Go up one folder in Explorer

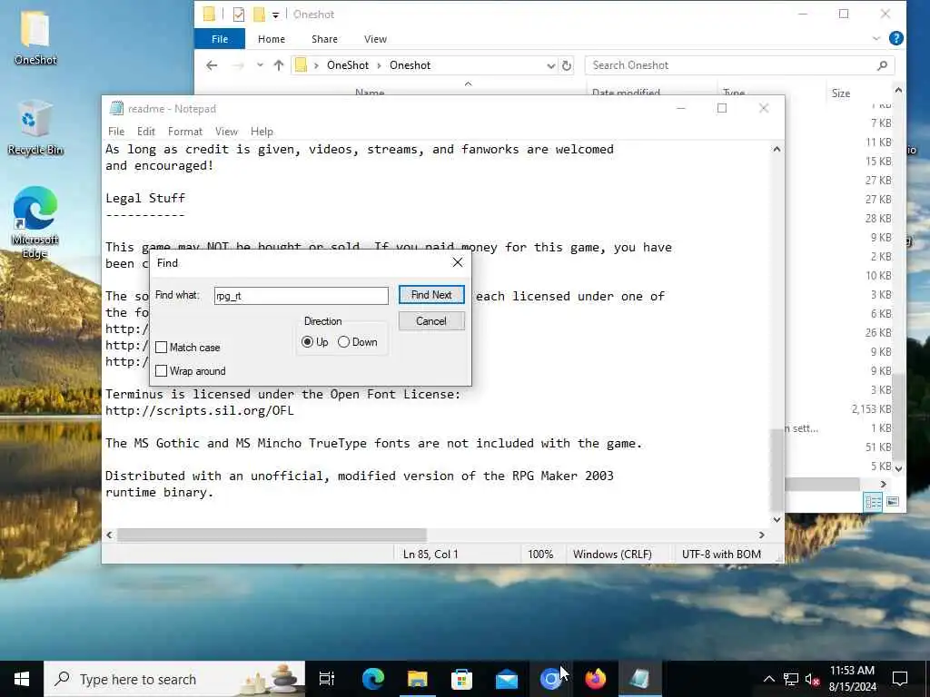[x=279, y=65]
